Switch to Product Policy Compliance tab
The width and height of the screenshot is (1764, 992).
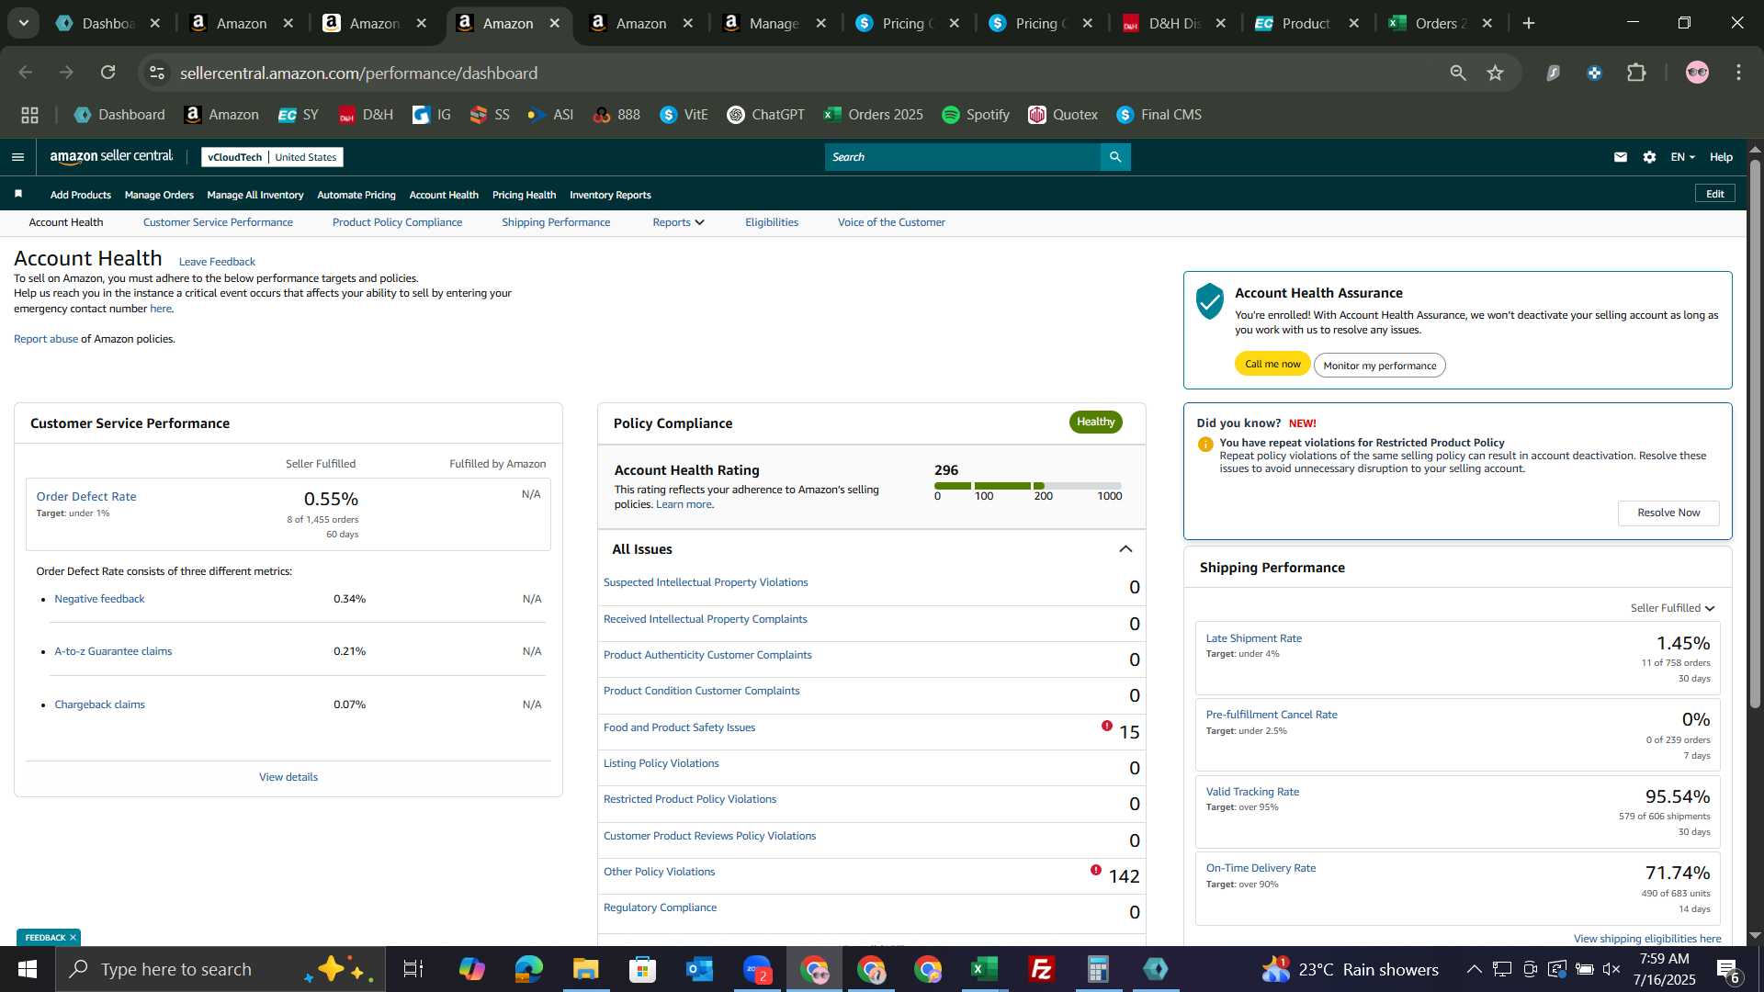[x=397, y=222]
